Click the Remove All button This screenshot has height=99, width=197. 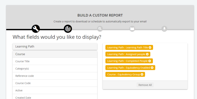click(x=145, y=85)
